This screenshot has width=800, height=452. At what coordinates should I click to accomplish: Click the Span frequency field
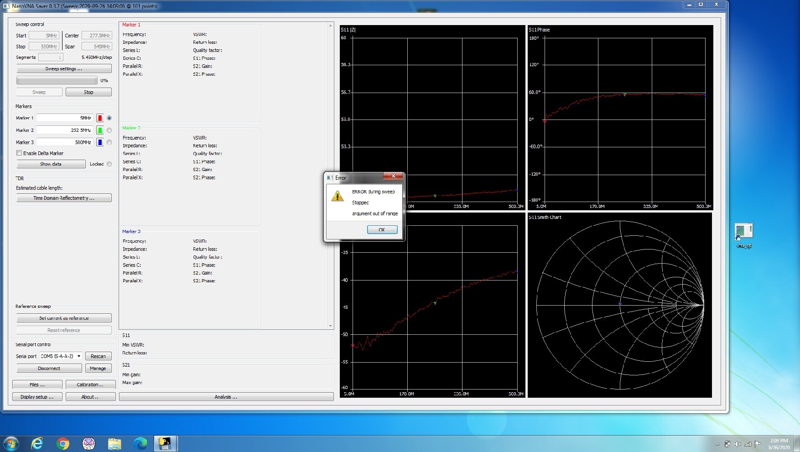pos(97,46)
